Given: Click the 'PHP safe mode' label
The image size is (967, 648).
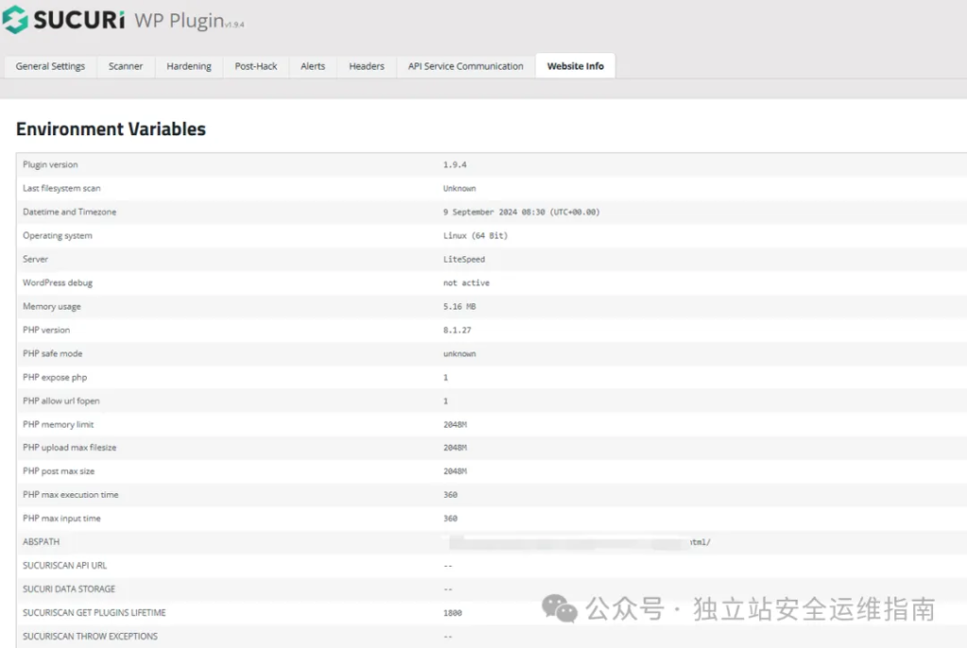Looking at the screenshot, I should coord(53,353).
